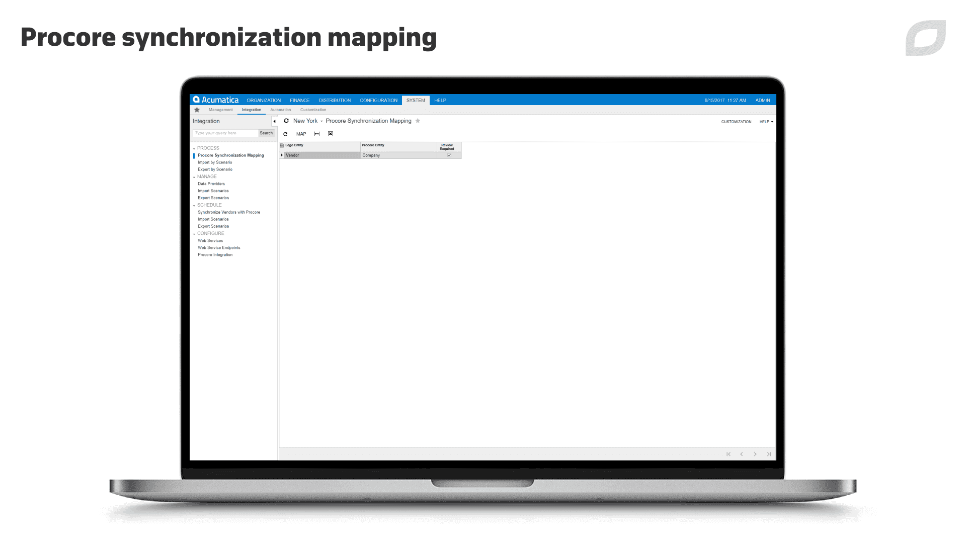Sort by Lego Entity column header
The image size is (966, 543).
[322, 147]
